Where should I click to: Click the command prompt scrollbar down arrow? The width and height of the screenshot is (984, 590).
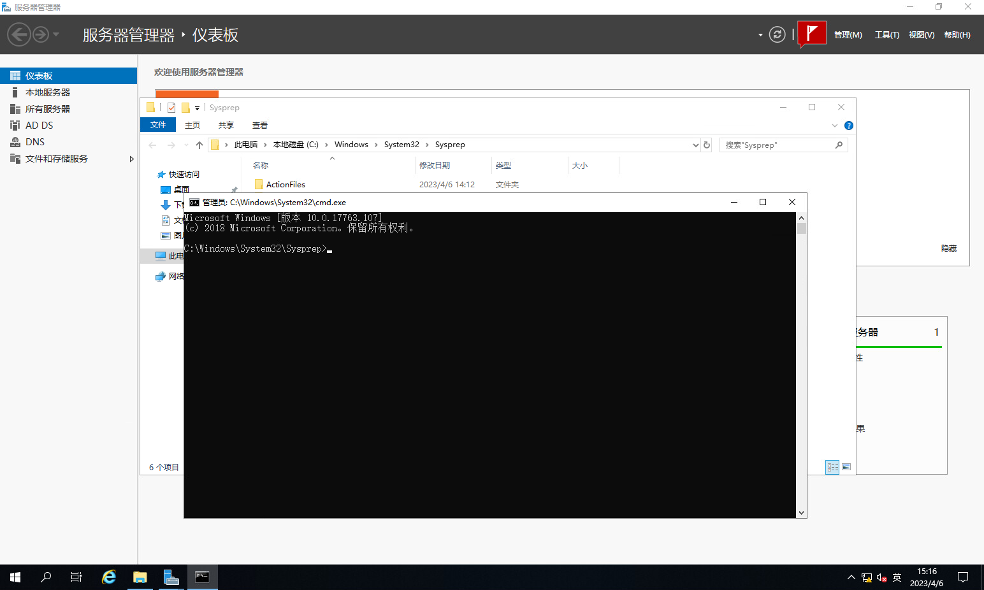pos(801,512)
